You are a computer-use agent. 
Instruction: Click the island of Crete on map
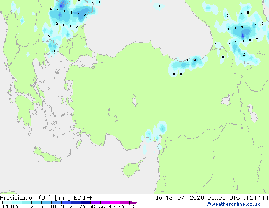[47, 155]
